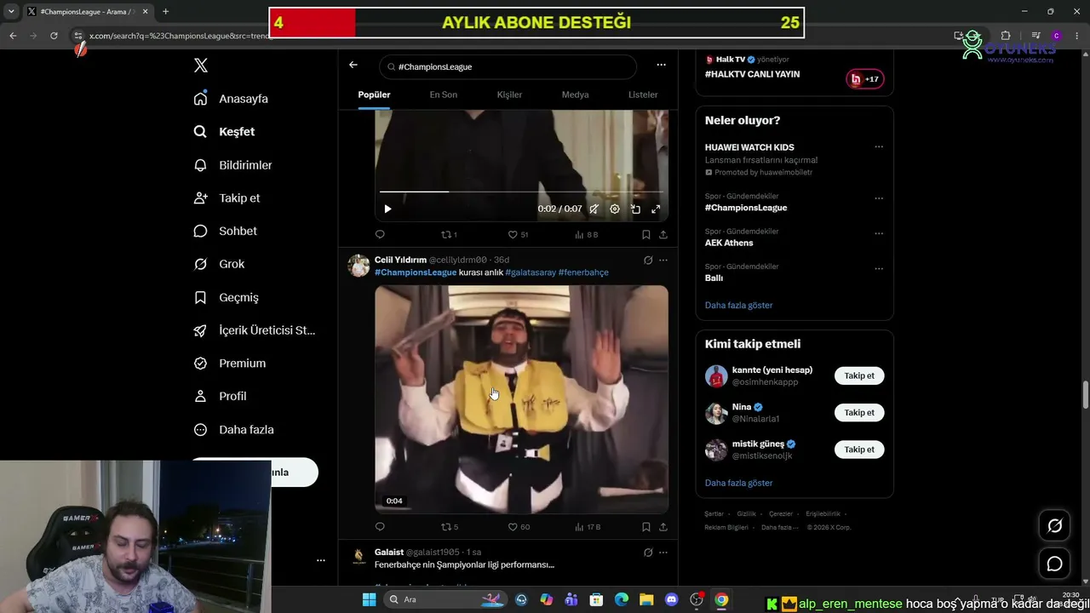Viewport: 1090px width, 613px height.
Task: Follow kannte (yeni hesap)
Action: (859, 375)
